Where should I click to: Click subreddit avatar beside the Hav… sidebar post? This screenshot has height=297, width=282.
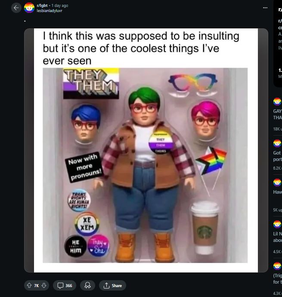[277, 183]
